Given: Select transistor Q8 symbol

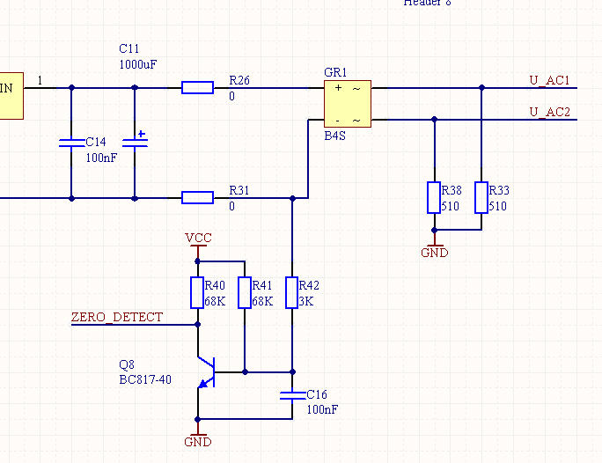Looking at the screenshot, I should click(206, 372).
